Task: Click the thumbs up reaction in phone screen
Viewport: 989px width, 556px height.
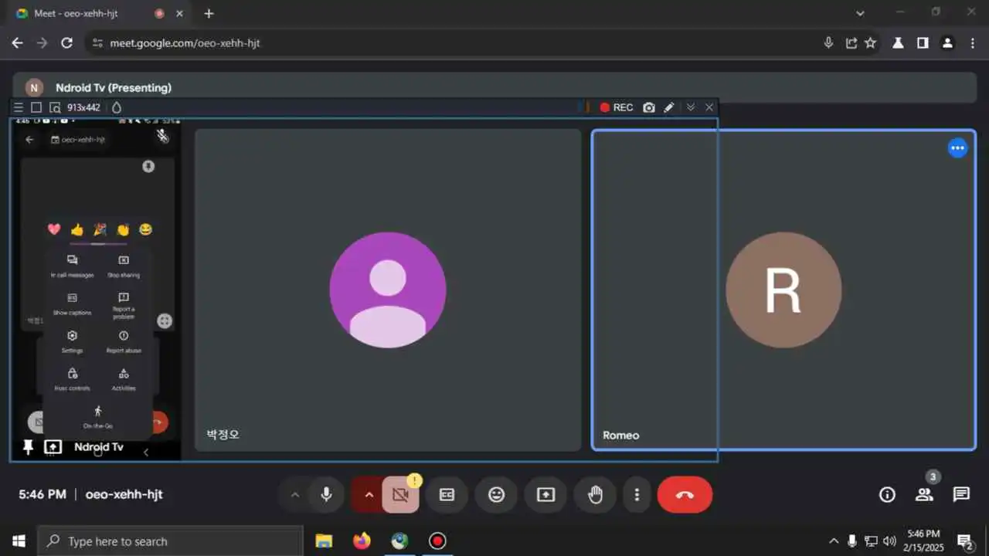Action: coord(76,229)
